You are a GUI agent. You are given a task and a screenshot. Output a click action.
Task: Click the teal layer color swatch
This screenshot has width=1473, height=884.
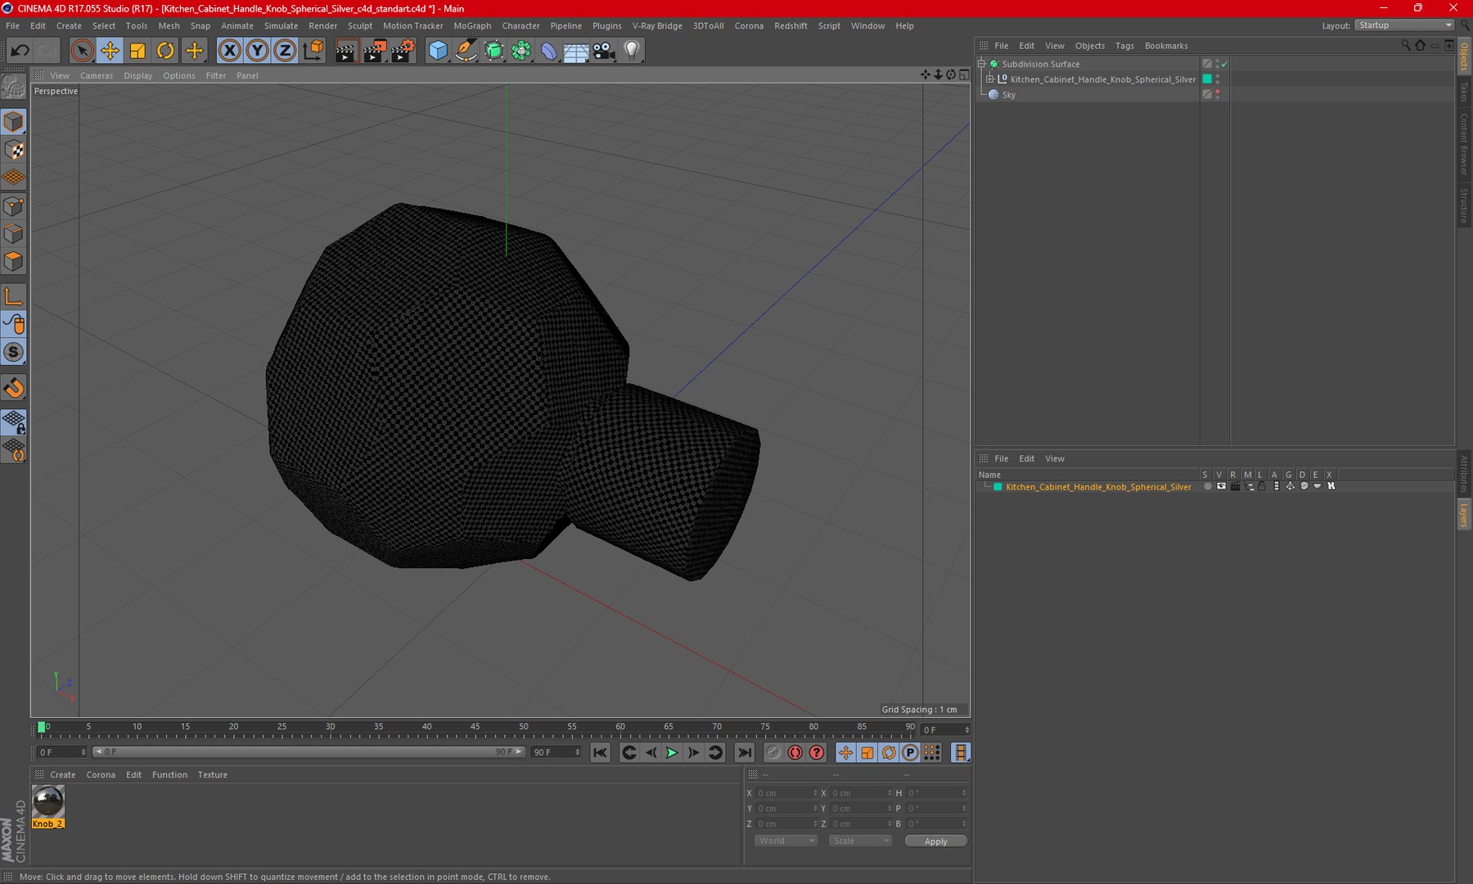998,487
